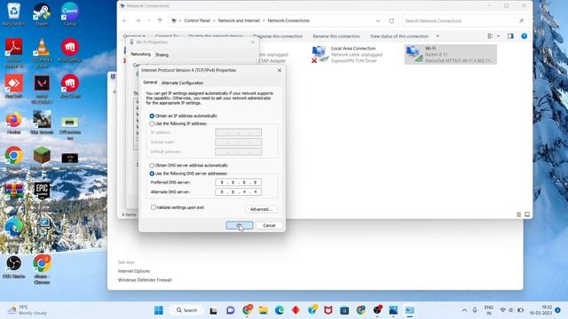Open File Explorer from the taskbar
568x319 pixels.
(x=263, y=310)
